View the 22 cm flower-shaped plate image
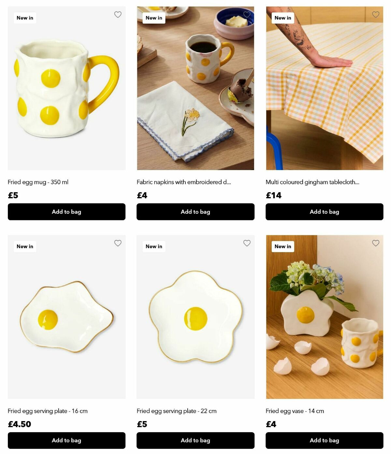 tap(195, 317)
